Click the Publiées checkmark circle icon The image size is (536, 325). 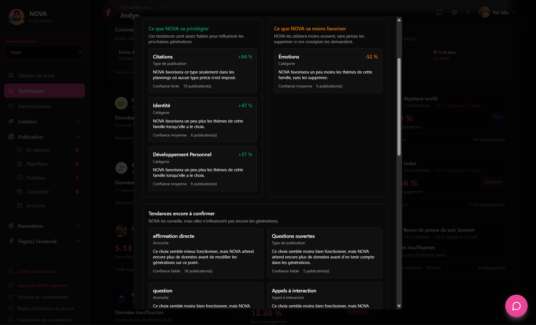(x=20, y=178)
